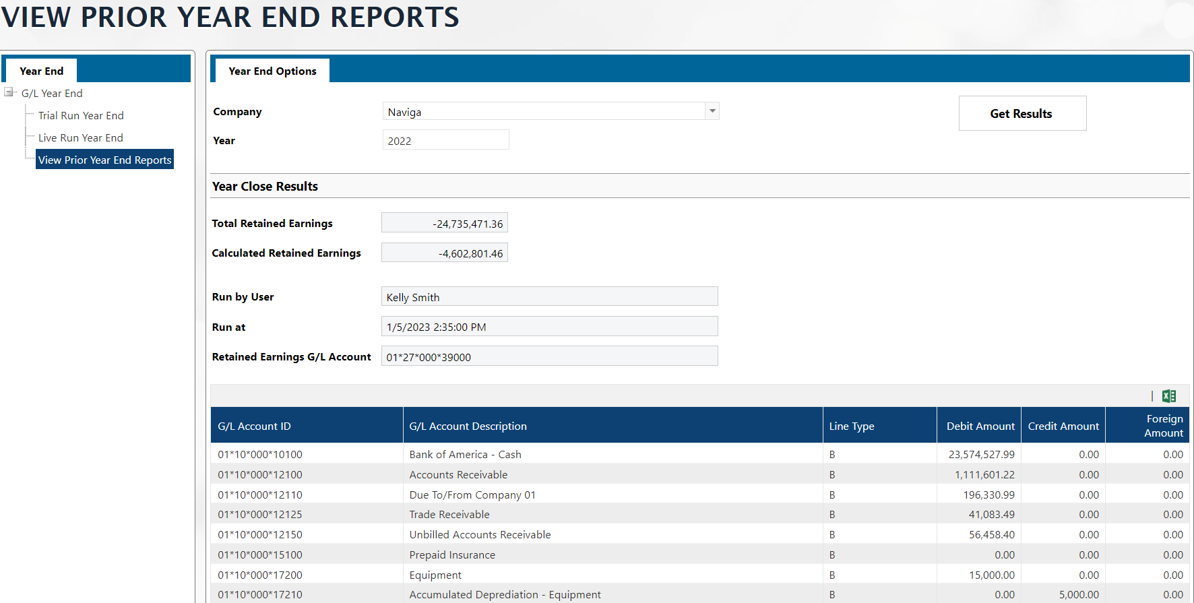Export results using the Excel icon

click(x=1169, y=396)
